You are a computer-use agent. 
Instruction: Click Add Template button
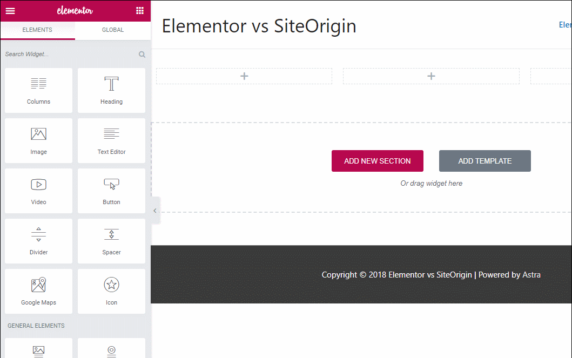[485, 161]
